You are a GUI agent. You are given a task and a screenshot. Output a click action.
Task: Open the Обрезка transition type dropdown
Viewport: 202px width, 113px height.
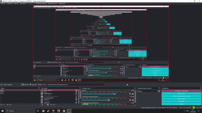[147, 91]
